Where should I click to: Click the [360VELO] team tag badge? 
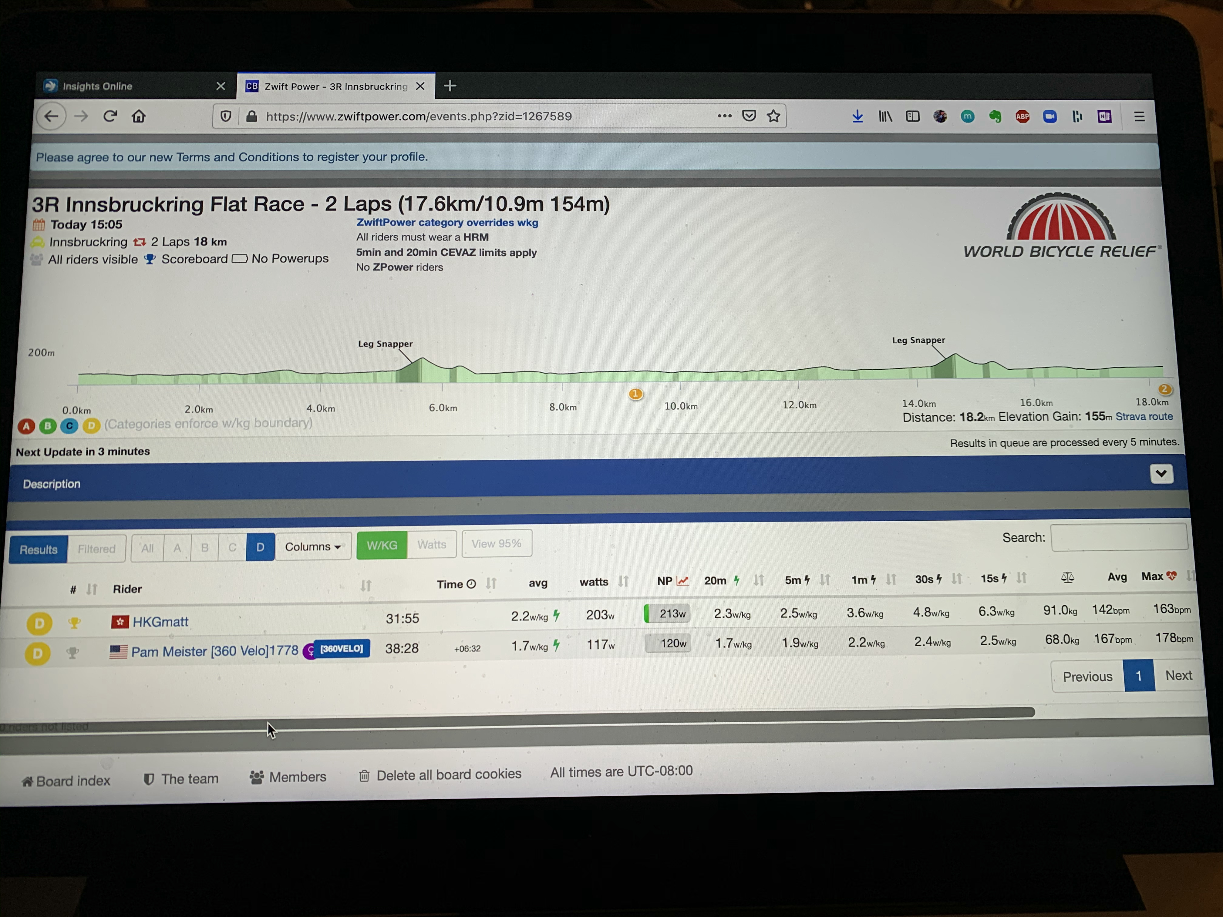point(342,648)
